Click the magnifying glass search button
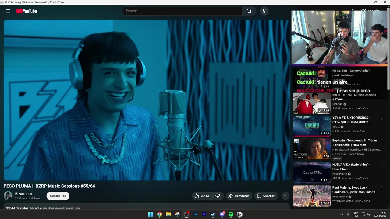The width and height of the screenshot is (390, 219). tap(249, 11)
